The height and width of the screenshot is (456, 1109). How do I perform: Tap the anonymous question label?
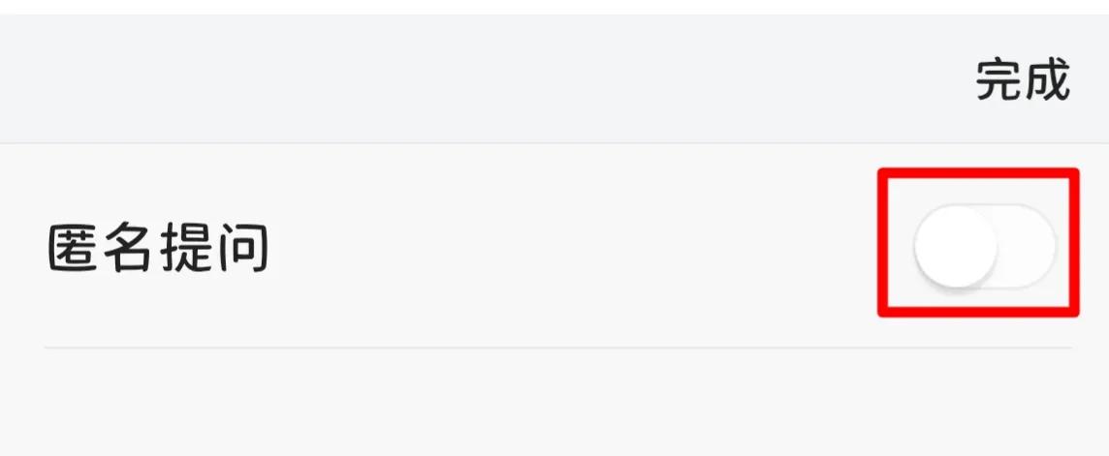158,248
